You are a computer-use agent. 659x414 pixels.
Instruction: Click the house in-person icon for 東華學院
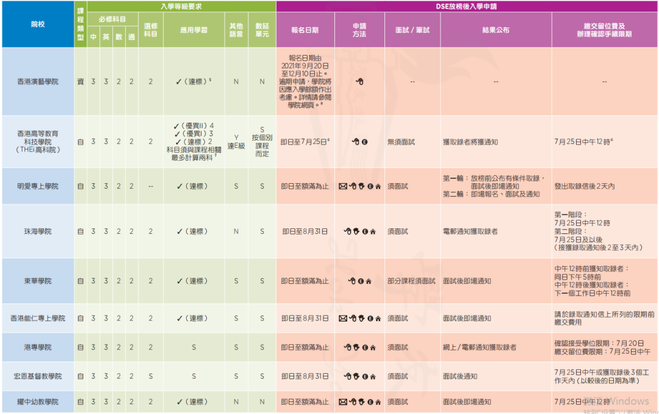pos(369,281)
